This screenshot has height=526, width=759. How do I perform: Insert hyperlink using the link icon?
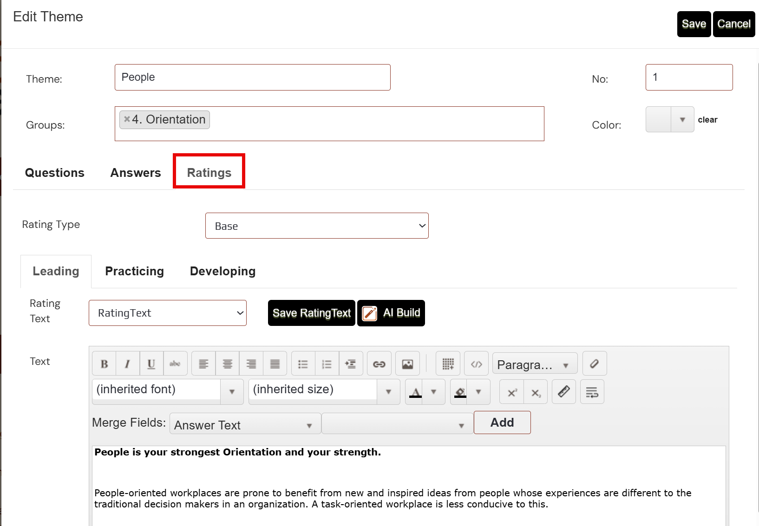(x=379, y=364)
